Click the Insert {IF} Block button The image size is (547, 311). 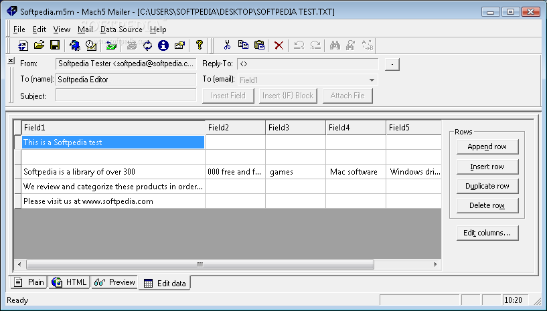pos(288,96)
